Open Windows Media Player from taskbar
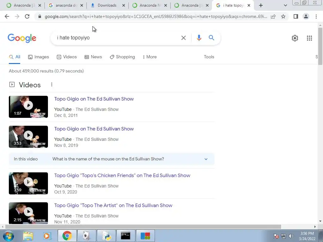The image size is (323, 242). coord(47,236)
